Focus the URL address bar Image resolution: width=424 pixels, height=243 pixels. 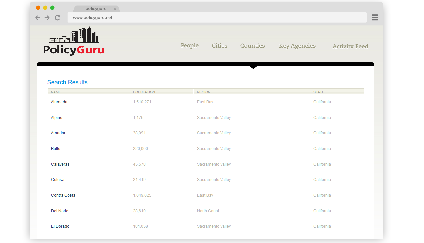coord(217,18)
